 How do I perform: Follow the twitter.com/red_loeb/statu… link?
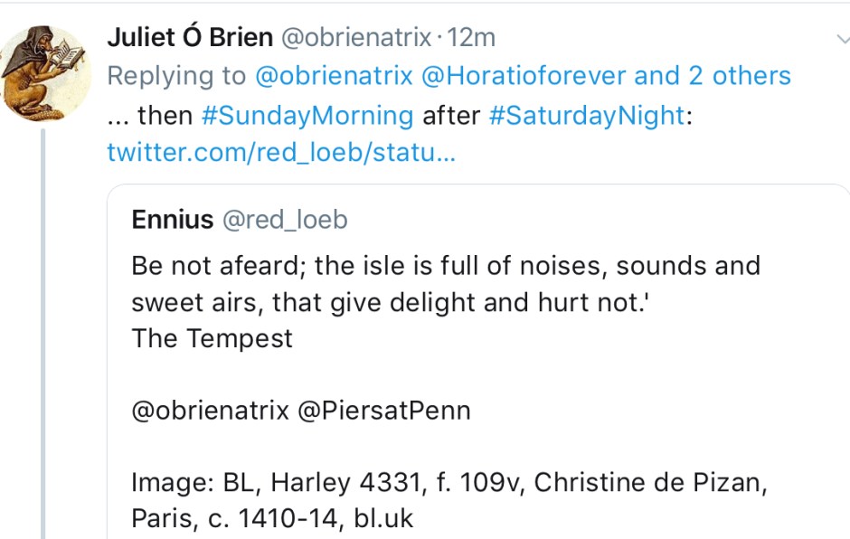pos(281,152)
